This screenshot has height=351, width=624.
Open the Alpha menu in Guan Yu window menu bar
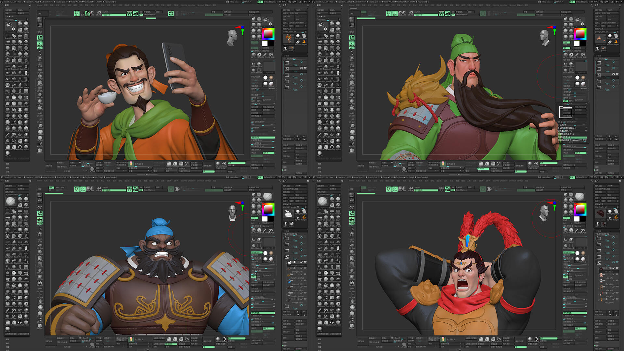(x=351, y=6)
